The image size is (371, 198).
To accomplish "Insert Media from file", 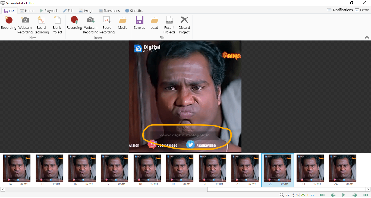I will pos(122,23).
